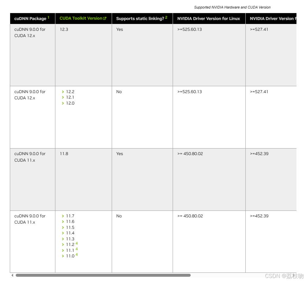Click the green chevron before 11.1
The height and width of the screenshot is (281, 305).
point(63,251)
